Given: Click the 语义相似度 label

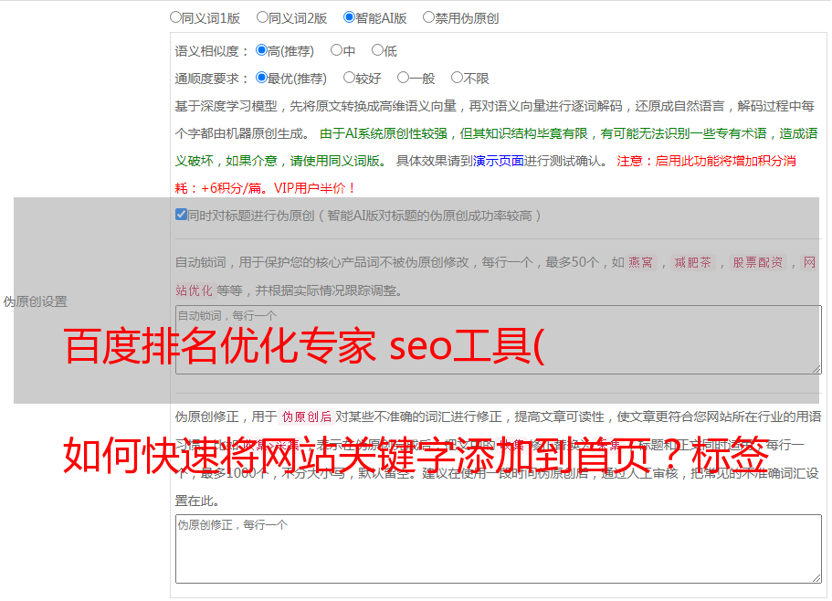Looking at the screenshot, I should click(x=211, y=51).
